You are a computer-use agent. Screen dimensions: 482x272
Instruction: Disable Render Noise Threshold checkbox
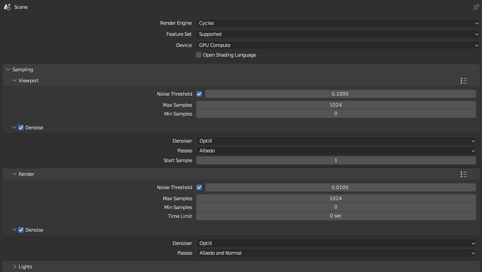(199, 187)
